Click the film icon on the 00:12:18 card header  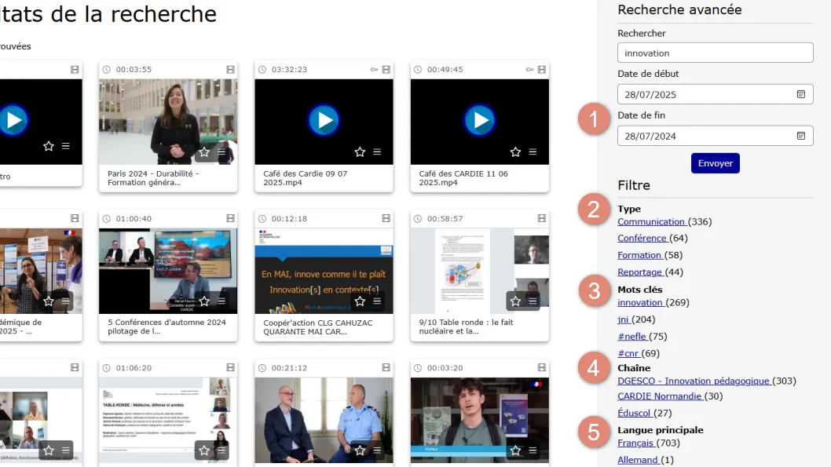(x=386, y=219)
